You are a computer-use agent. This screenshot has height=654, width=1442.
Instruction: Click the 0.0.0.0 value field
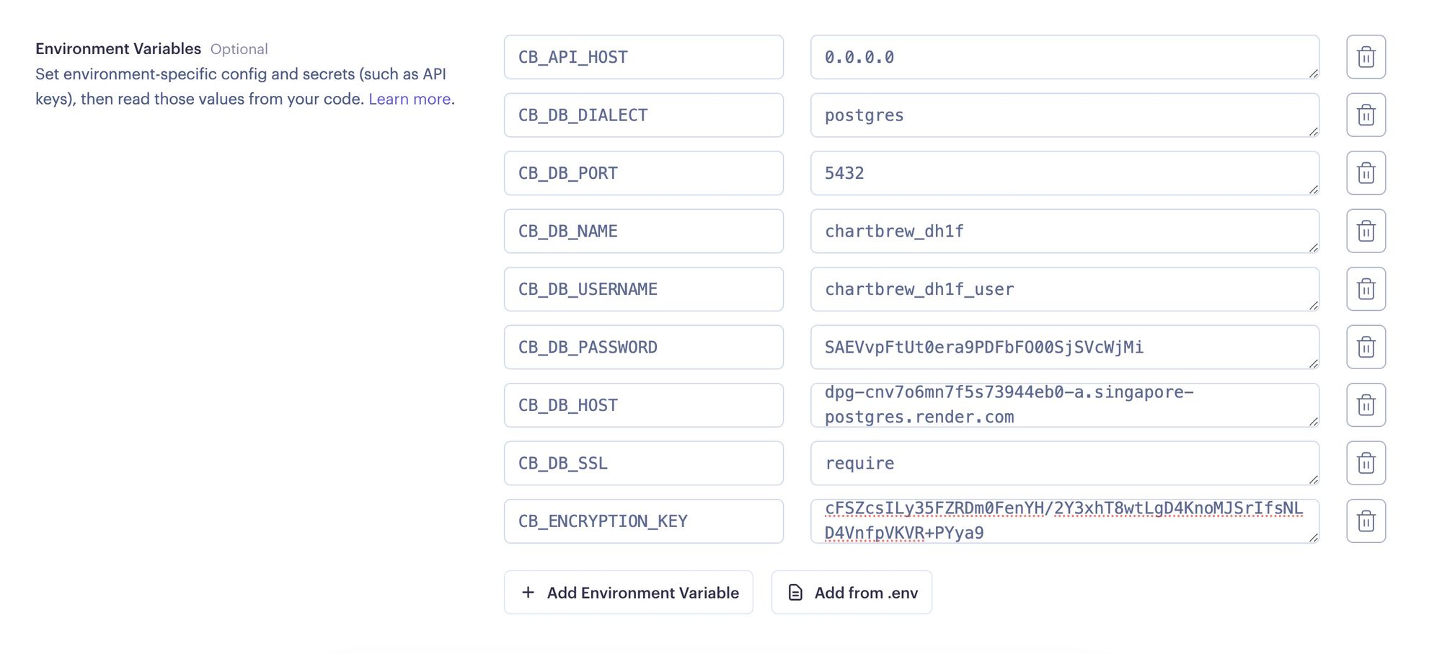(x=1064, y=57)
